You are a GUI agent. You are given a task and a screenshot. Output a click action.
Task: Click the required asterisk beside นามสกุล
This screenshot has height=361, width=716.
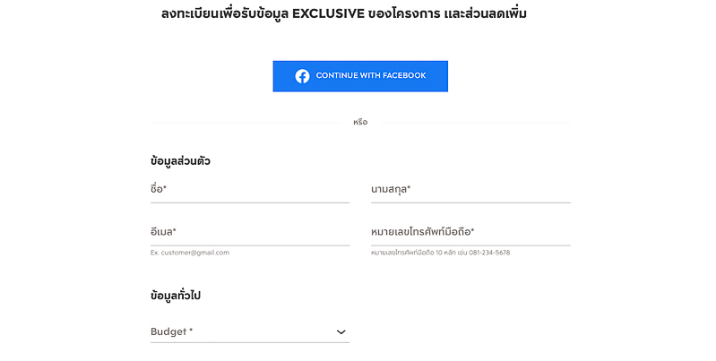[x=409, y=187]
